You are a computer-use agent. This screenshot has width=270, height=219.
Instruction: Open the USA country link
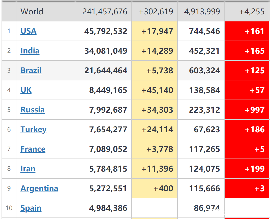tap(28, 31)
